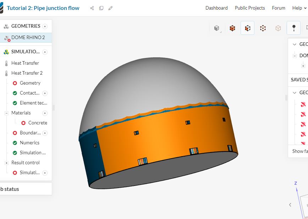Add a new simulation with plus icon
Image resolution: width=308 pixels, height=219 pixels.
(45, 52)
